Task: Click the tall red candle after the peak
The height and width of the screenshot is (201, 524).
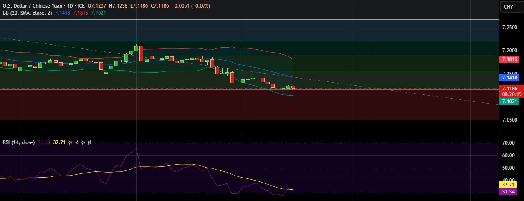Action: coord(142,53)
